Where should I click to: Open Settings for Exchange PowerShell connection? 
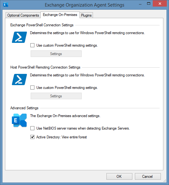[56, 54]
